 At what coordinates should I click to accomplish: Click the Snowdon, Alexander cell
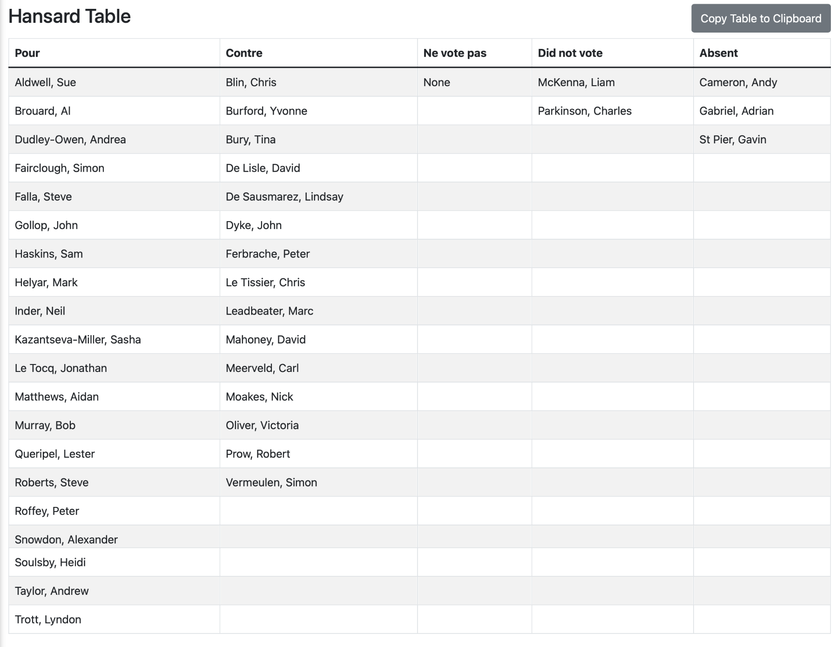[114, 537]
